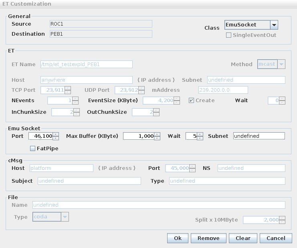The height and width of the screenshot is (248, 297).
Task: Increase the Emu Socket Port value
Action: click(x=56, y=134)
